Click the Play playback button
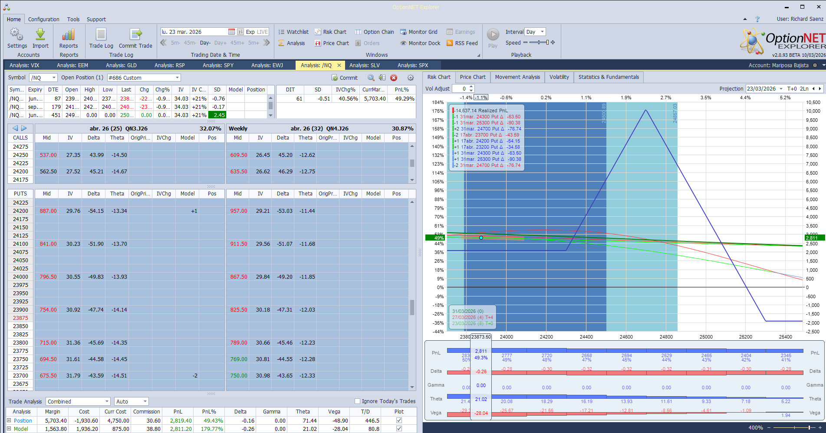This screenshot has height=433, width=826. [493, 38]
